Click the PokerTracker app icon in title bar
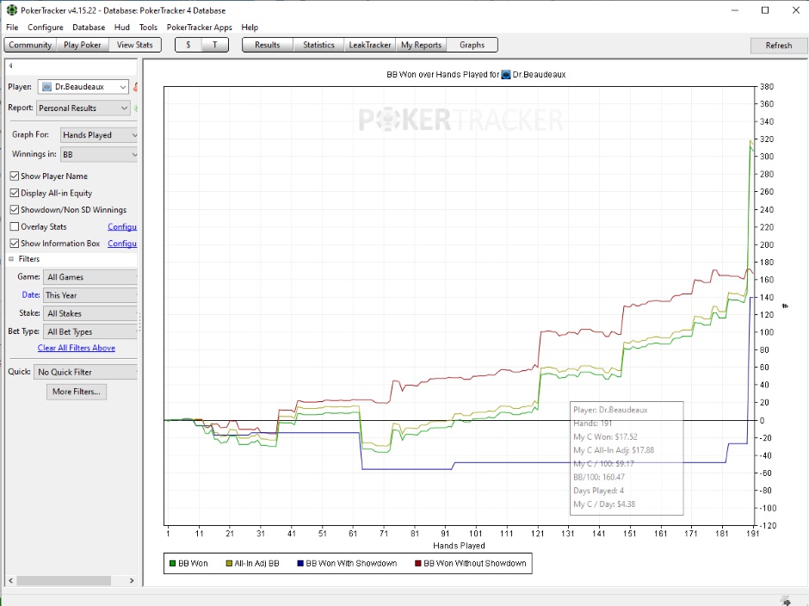809x606 pixels. (x=11, y=9)
